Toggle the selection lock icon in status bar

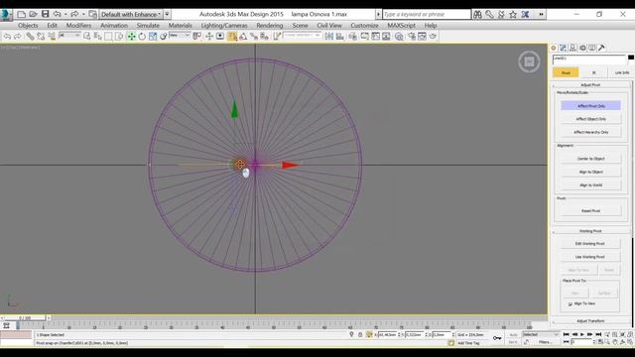point(360,335)
